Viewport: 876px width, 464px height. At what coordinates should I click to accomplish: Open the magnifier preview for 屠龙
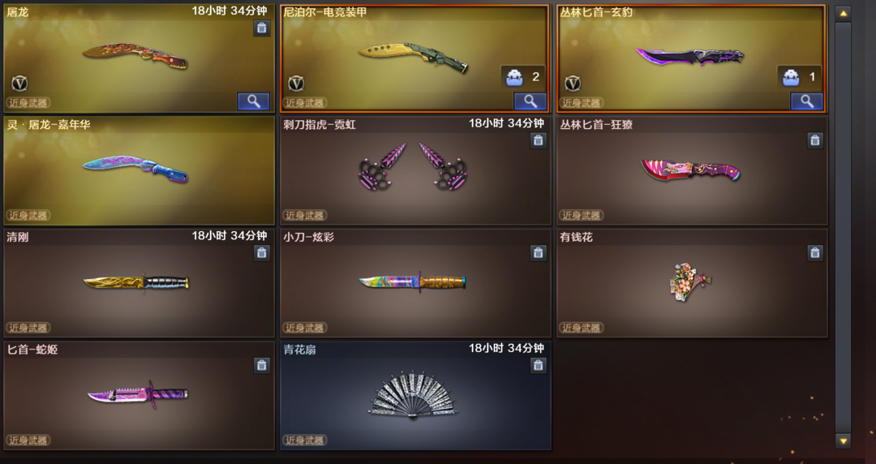(254, 101)
